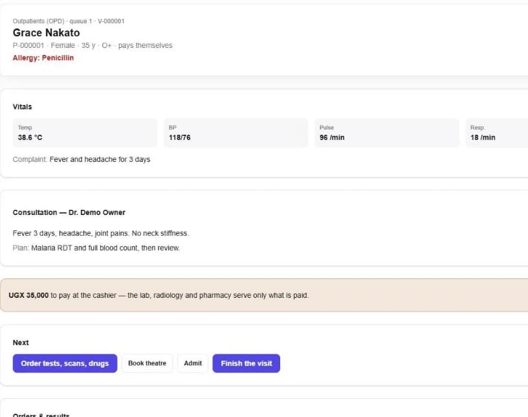The width and height of the screenshot is (528, 417).
Task: Admit the patient with Admit button
Action: 193,363
